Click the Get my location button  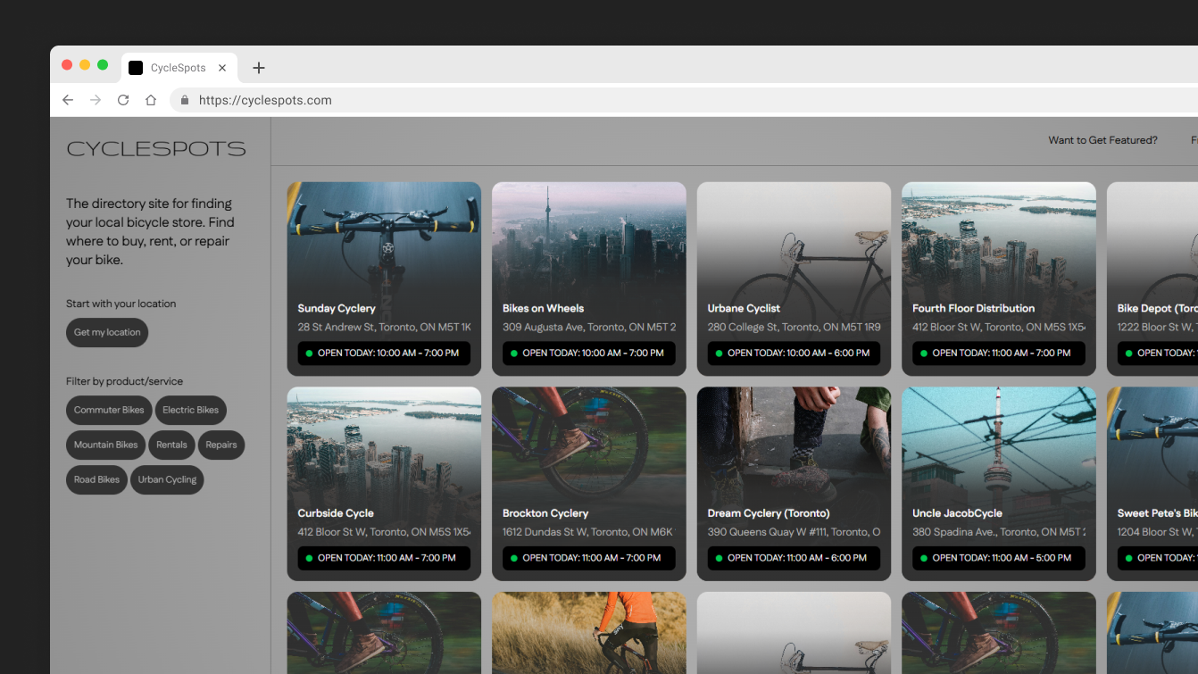tap(107, 332)
